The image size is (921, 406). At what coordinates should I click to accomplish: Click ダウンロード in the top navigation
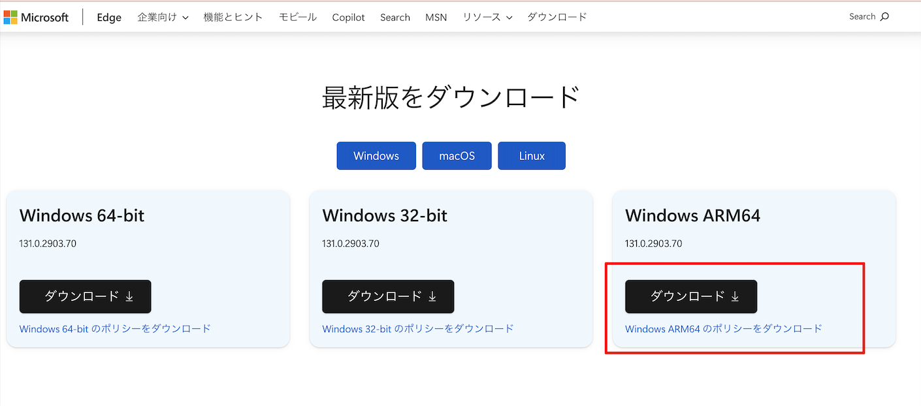(x=557, y=18)
